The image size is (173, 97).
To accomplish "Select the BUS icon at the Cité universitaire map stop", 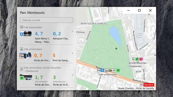I will 114,70.
